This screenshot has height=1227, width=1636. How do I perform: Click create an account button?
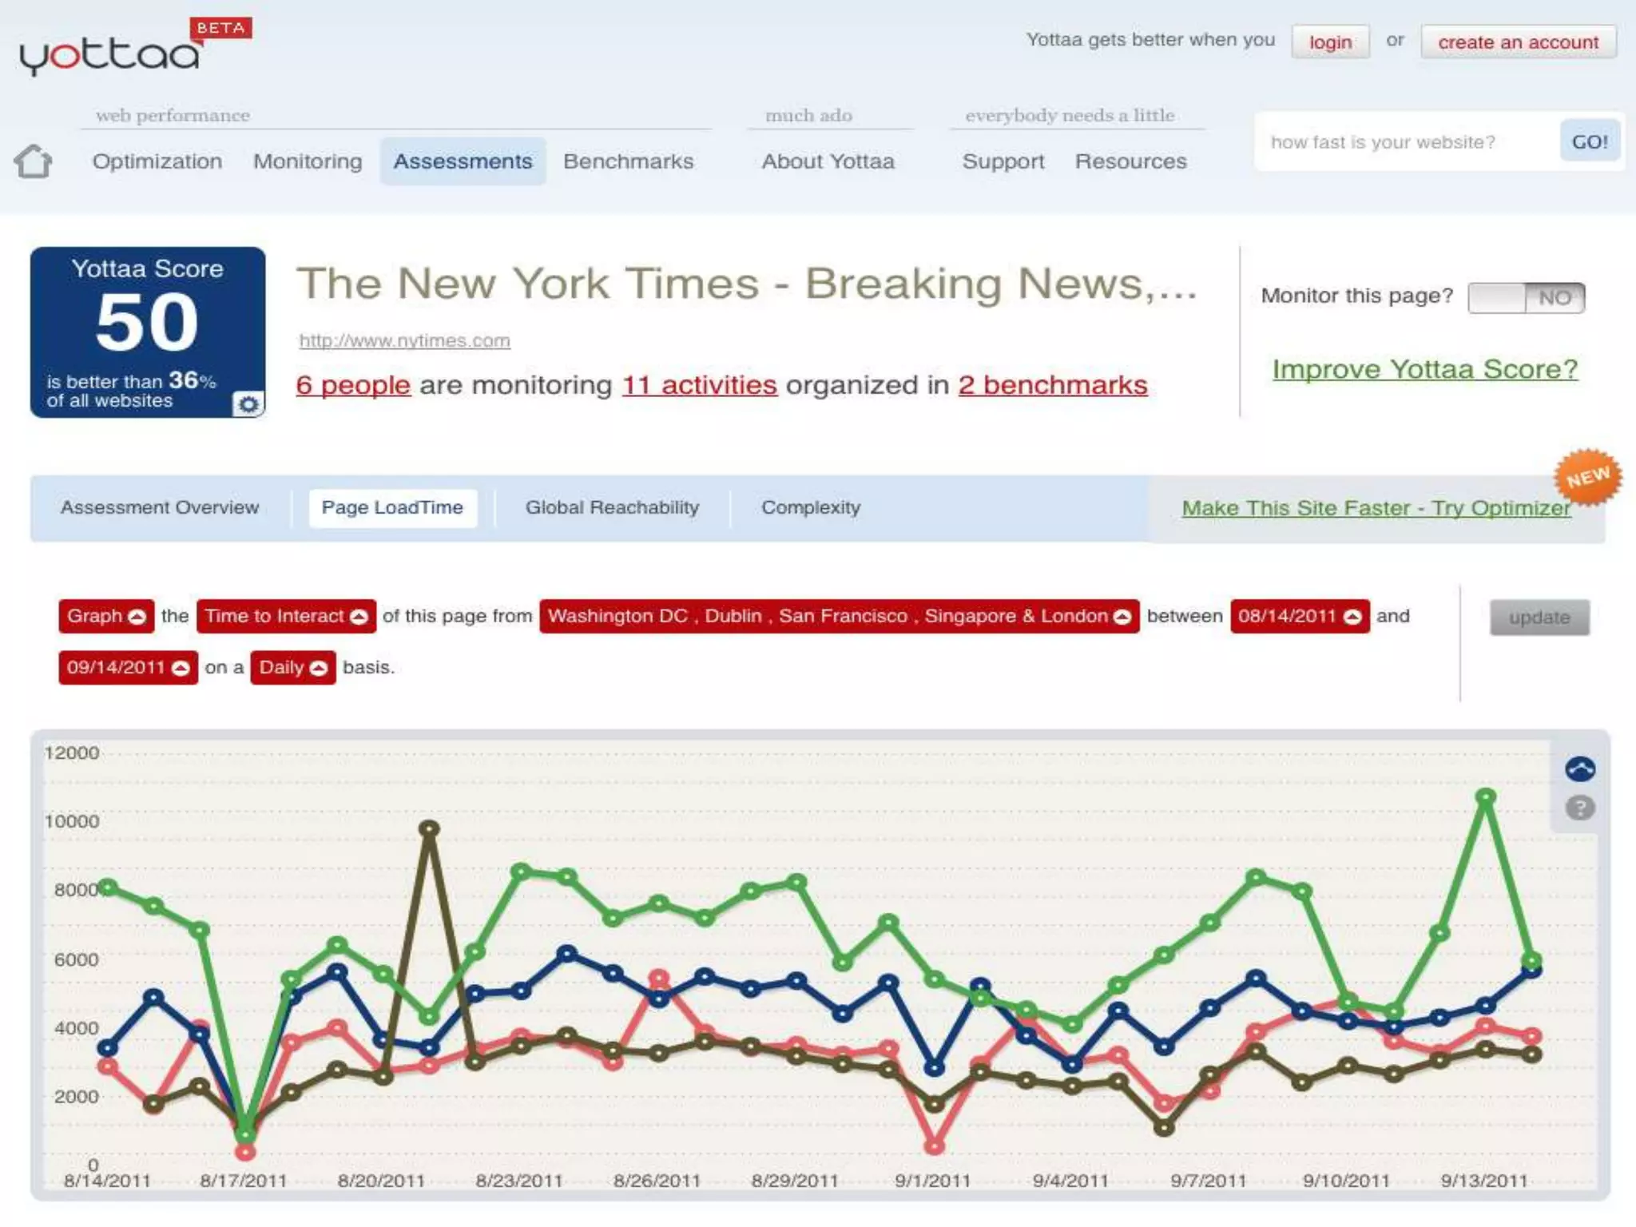click(1519, 42)
